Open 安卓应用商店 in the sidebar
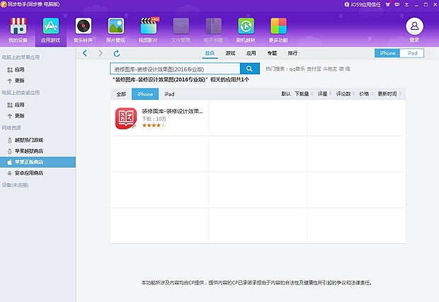 29,173
